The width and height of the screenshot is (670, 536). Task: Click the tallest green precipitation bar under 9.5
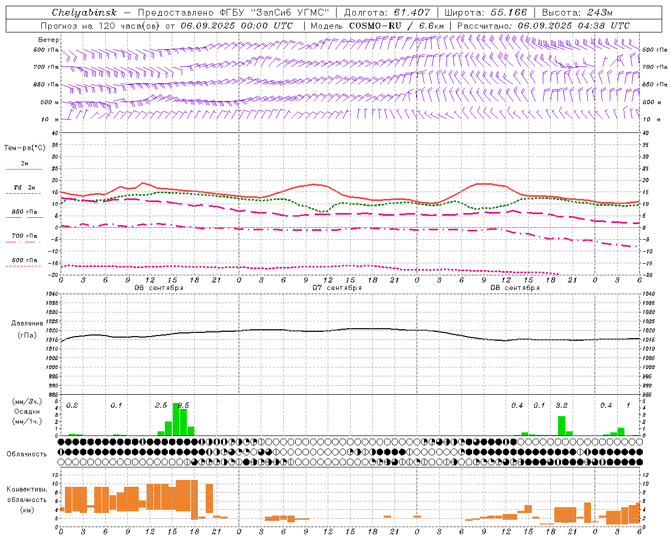[x=176, y=419]
